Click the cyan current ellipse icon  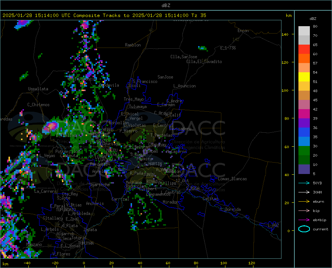tap(304, 229)
